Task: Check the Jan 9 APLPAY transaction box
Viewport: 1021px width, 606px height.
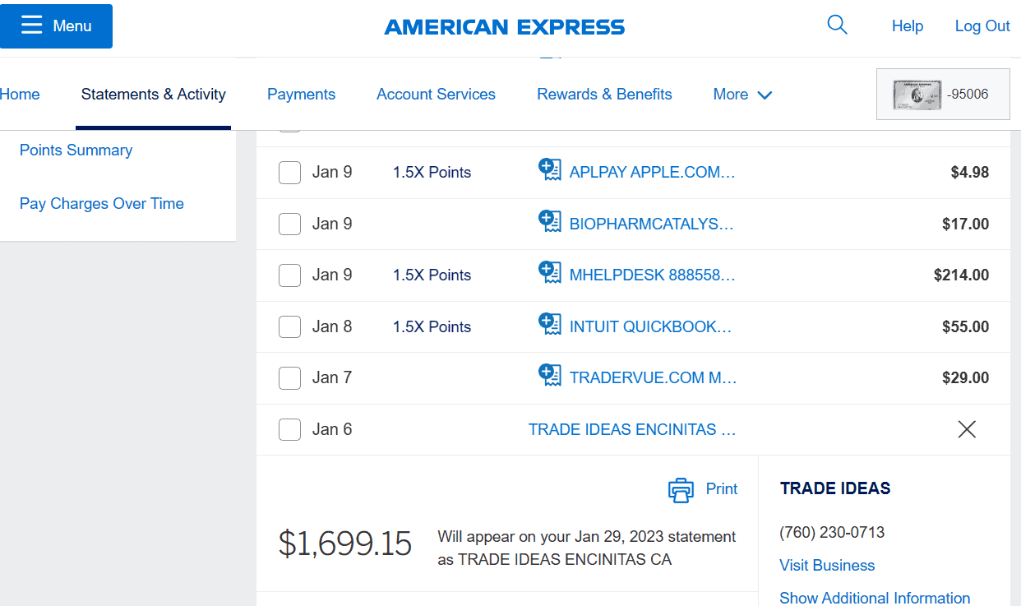Action: pyautogui.click(x=289, y=173)
